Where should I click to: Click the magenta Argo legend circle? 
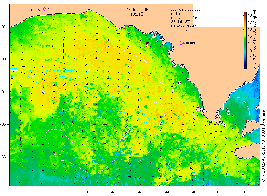[x=44, y=9]
